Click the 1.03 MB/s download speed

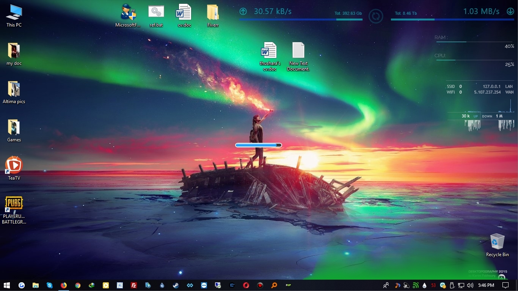pyautogui.click(x=481, y=11)
